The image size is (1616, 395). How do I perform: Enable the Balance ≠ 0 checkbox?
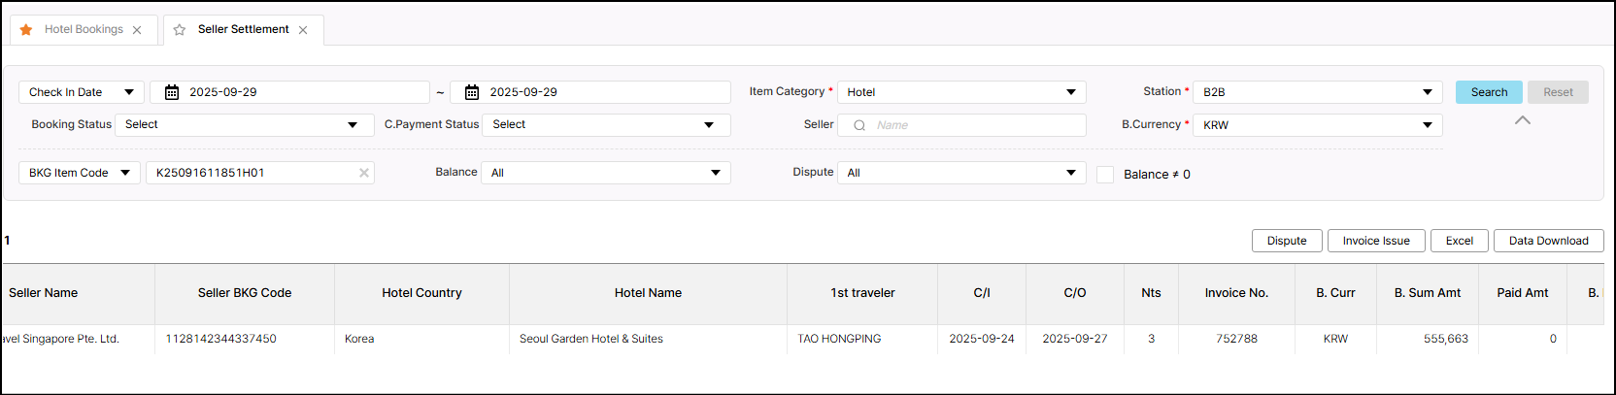tap(1105, 175)
